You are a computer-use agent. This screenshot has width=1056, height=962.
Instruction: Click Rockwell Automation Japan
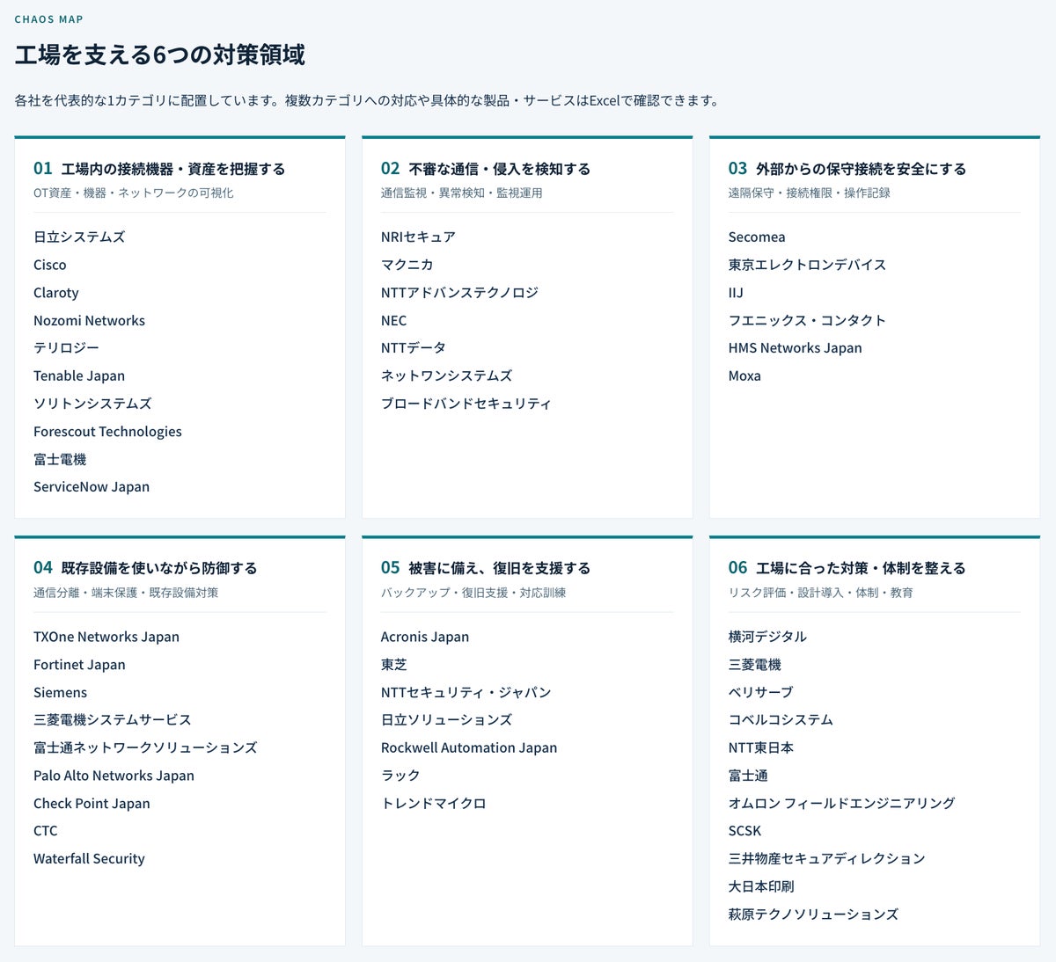[x=469, y=747]
